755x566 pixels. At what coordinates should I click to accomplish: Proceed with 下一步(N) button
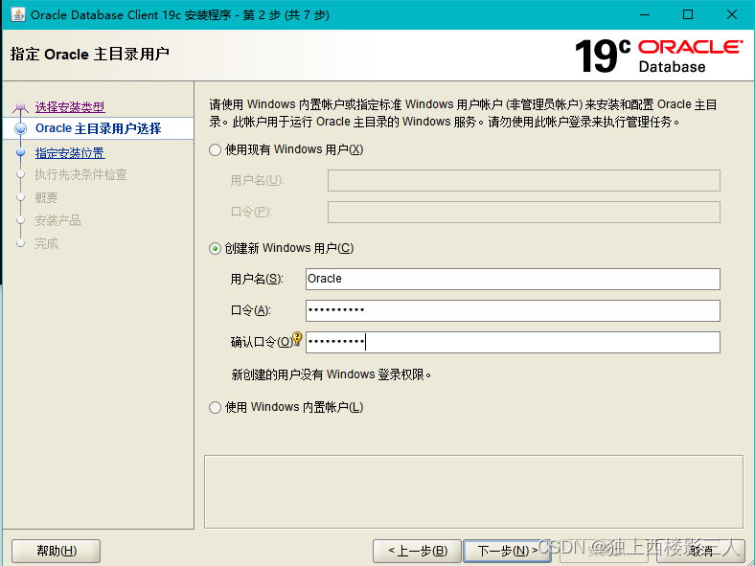[x=507, y=551]
